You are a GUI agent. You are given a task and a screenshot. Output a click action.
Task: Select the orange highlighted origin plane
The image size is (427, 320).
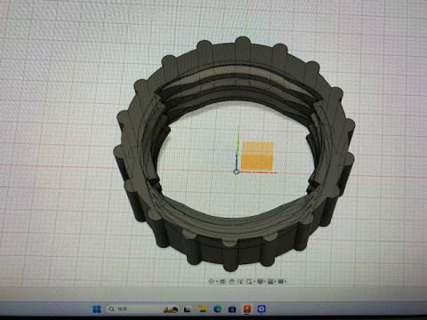[257, 156]
